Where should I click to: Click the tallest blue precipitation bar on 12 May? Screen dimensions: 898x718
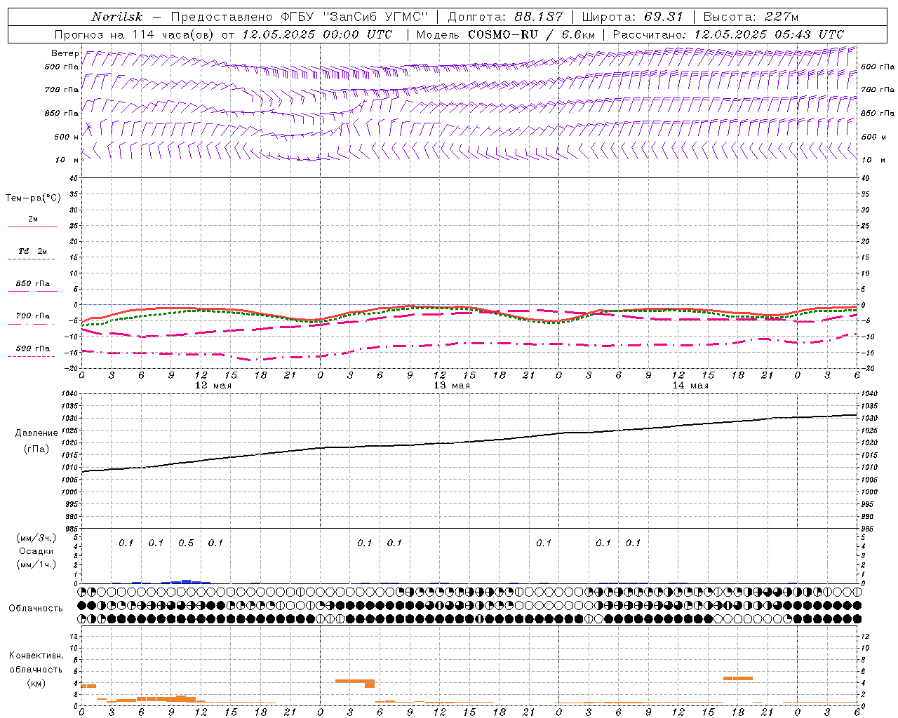pos(186,581)
